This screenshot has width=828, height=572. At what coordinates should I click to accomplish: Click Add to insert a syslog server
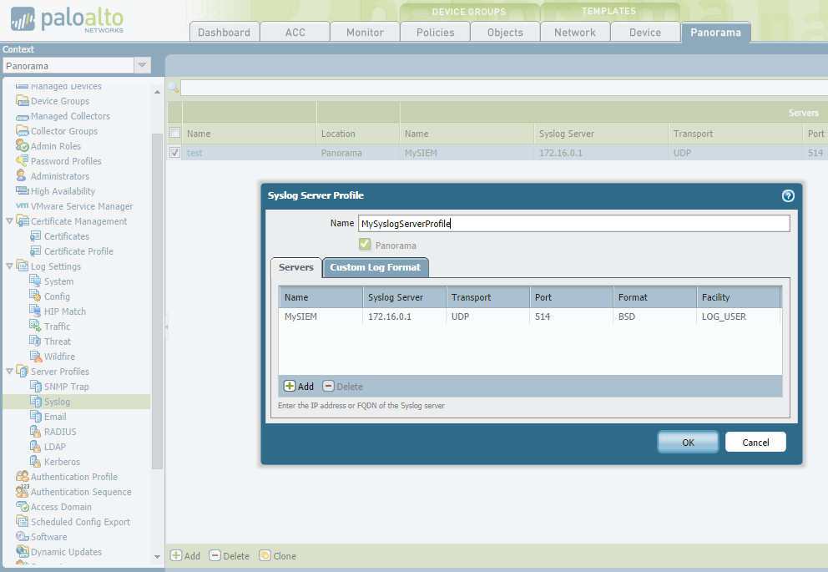click(x=299, y=386)
